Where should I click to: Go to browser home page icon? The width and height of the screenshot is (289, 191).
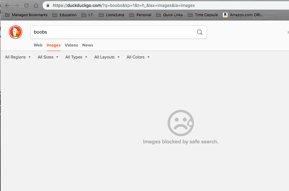[x=36, y=5]
